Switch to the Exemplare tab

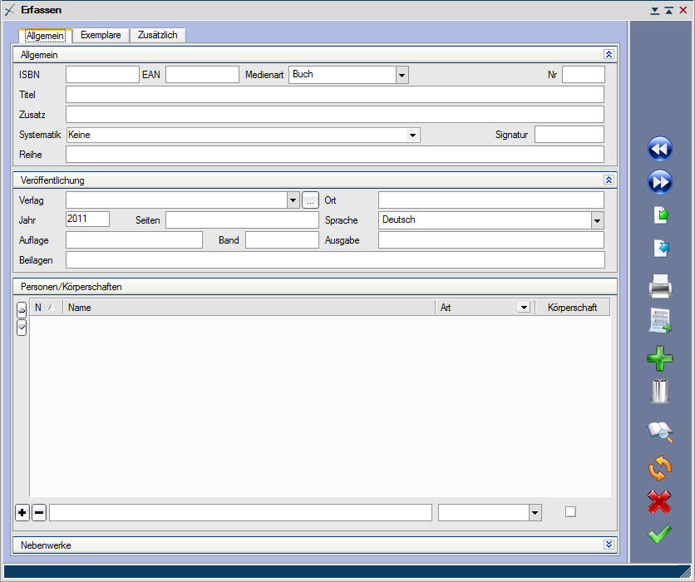[101, 35]
